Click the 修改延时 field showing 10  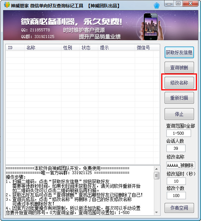[x=176, y=181]
